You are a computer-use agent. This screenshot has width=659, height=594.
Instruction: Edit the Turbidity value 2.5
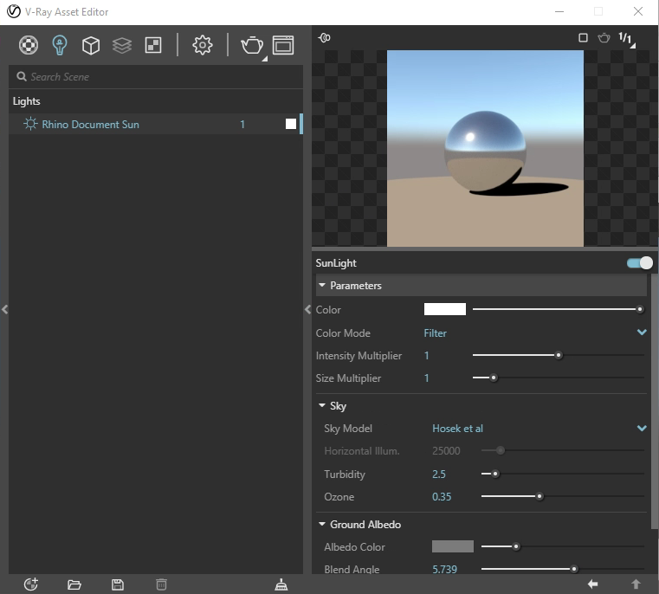[x=439, y=475]
